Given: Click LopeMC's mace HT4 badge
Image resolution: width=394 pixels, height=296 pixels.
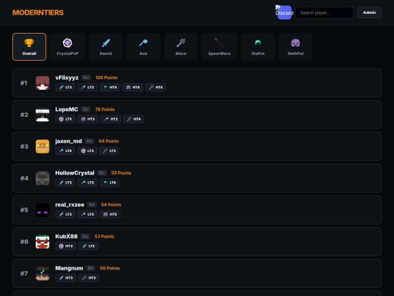Looking at the screenshot, I should click(x=134, y=119).
